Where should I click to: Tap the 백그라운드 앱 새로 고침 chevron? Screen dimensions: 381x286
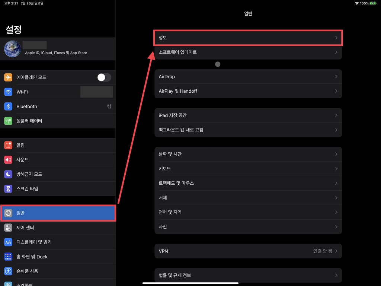[336, 130]
